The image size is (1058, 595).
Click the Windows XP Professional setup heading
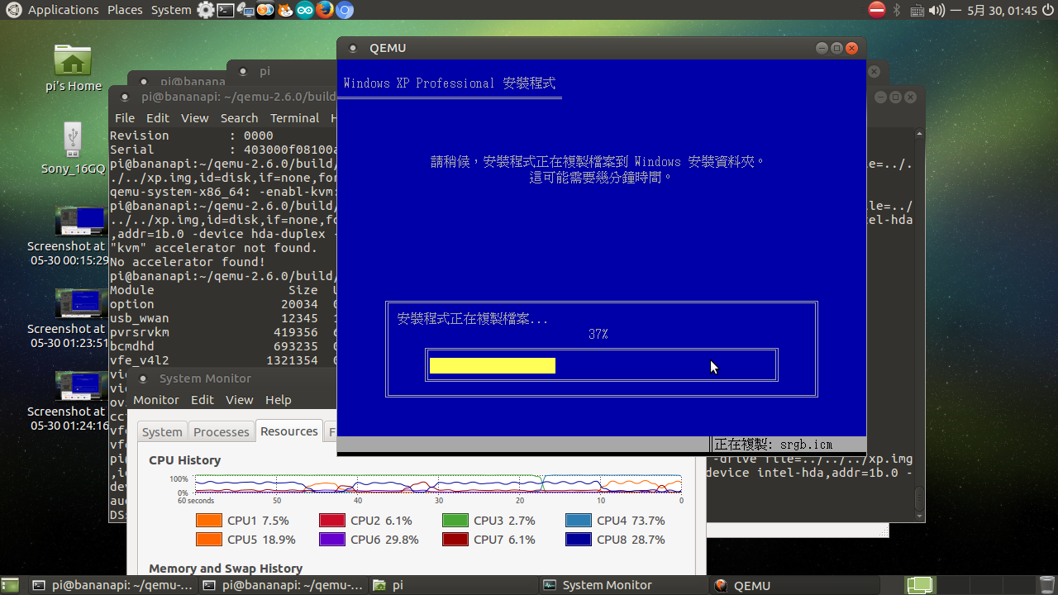450,83
